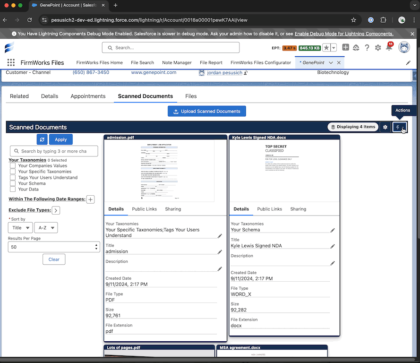
Task: Edit Kyle Lewis NDA description pencil icon
Action: point(333,263)
